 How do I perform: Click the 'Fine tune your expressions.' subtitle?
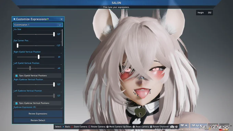click(x=116, y=7)
